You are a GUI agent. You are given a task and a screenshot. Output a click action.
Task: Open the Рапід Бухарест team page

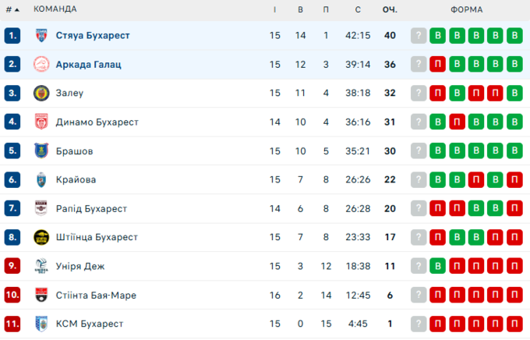click(x=91, y=209)
